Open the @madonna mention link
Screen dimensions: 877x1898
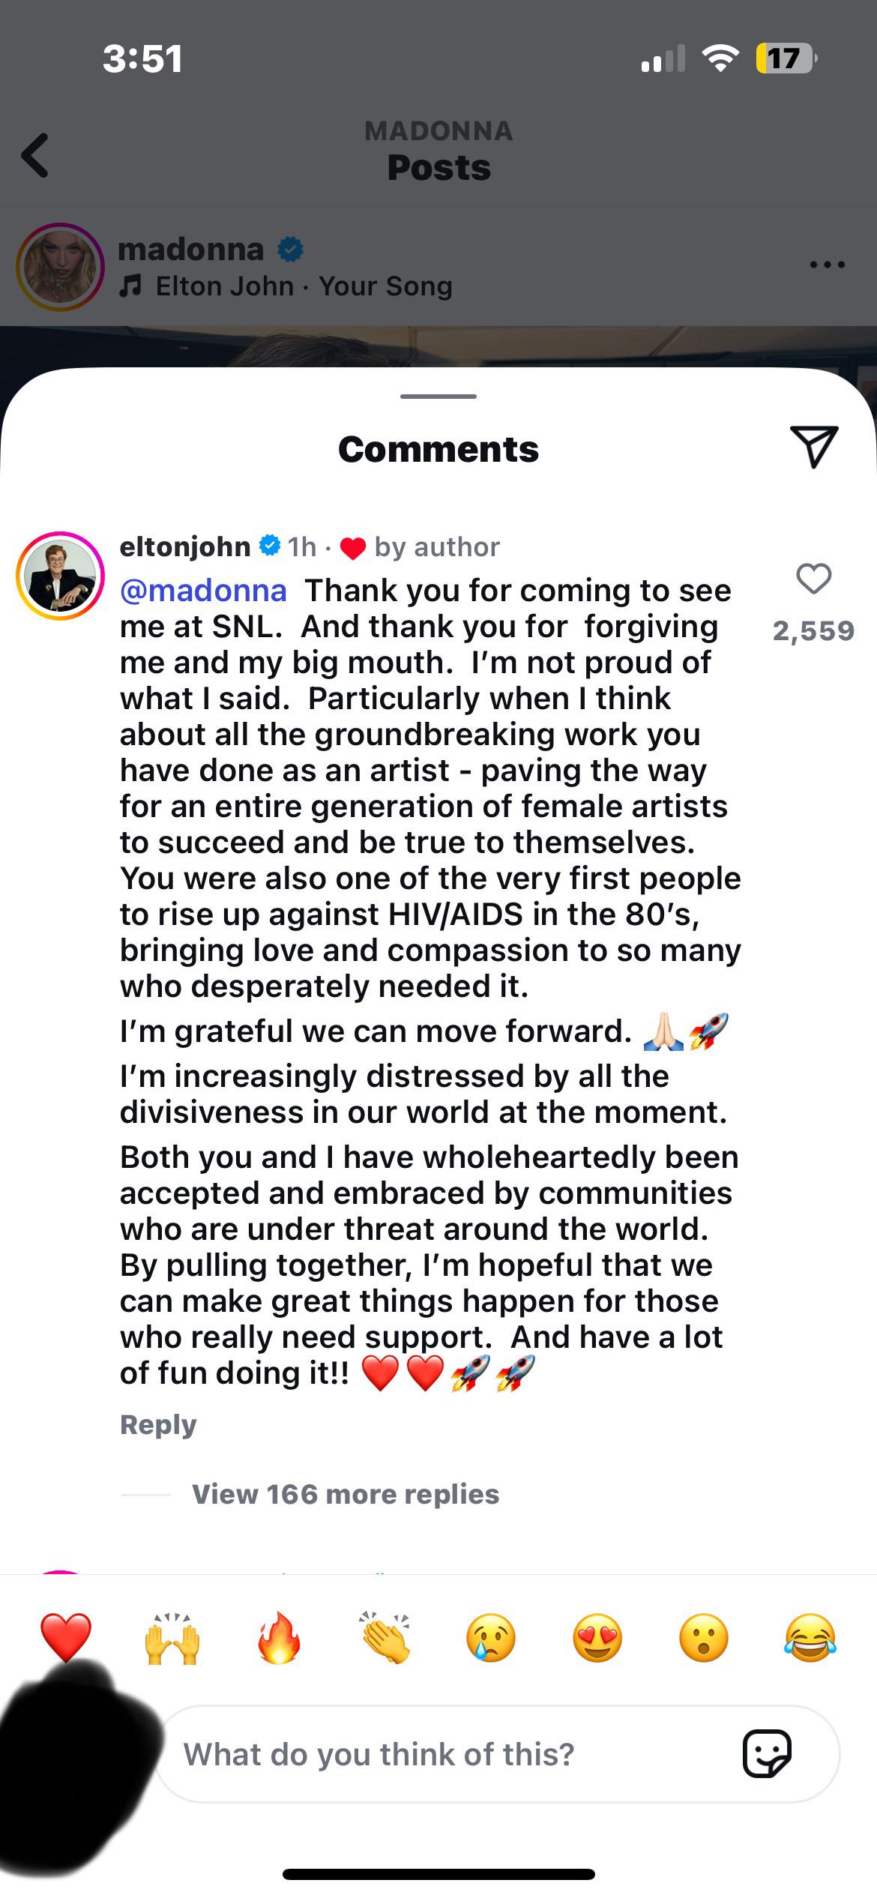(203, 591)
